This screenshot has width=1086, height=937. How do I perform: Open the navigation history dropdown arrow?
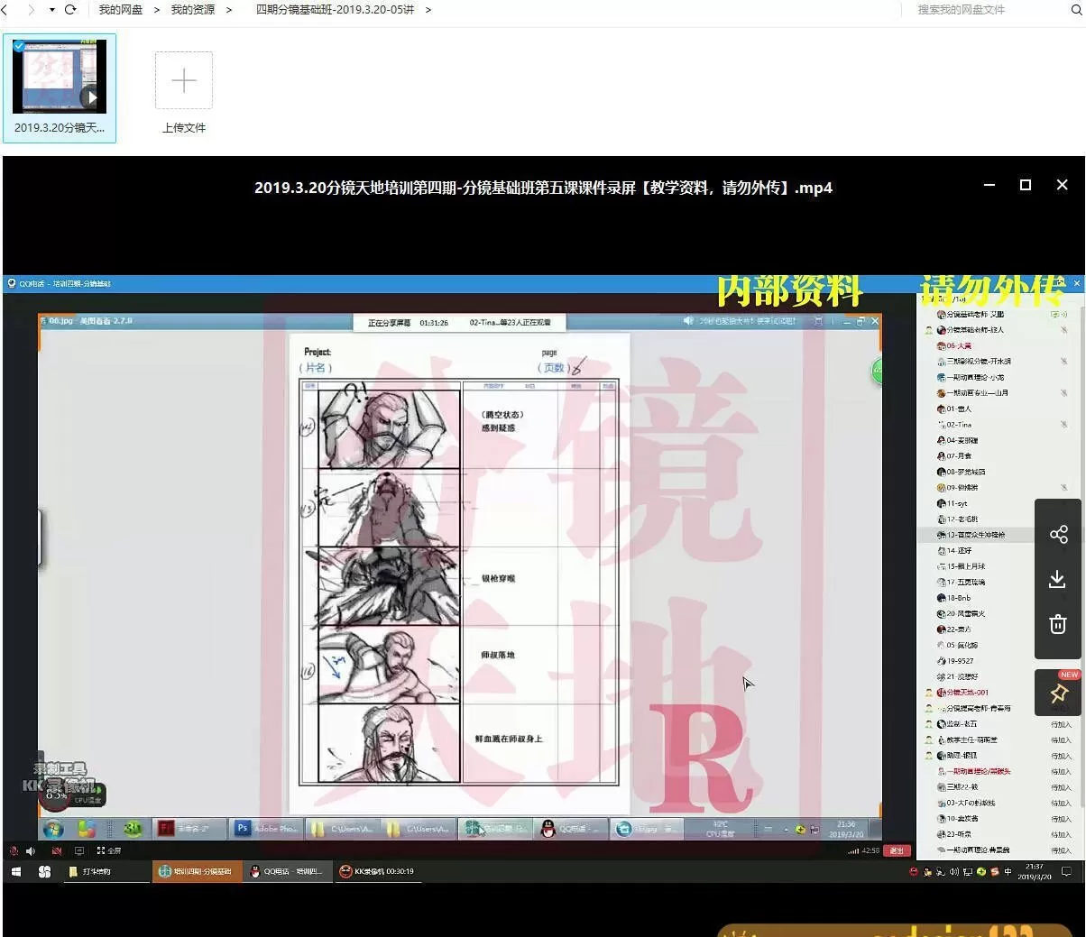pos(51,10)
